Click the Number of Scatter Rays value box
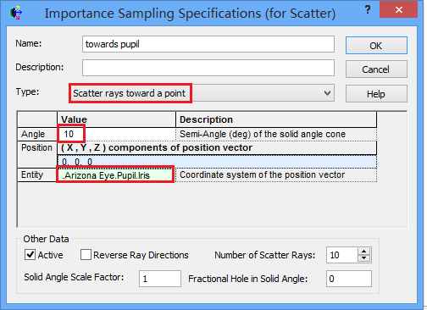This screenshot has width=427, height=310. tap(342, 255)
